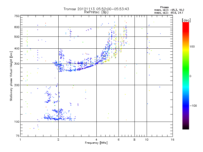Click the subtitle "RwPretec (8p)"
This screenshot has height=152, width=203.
pyautogui.click(x=96, y=12)
